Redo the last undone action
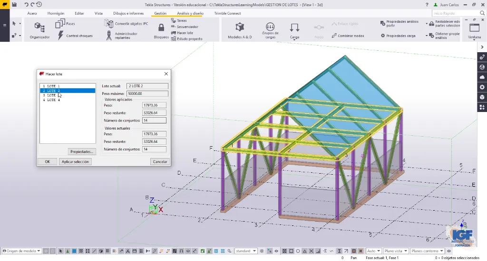Screen dimensions: 487x261 [32, 5]
